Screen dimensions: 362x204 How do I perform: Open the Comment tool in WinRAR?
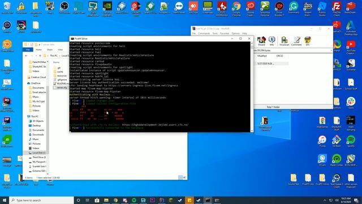296,41
